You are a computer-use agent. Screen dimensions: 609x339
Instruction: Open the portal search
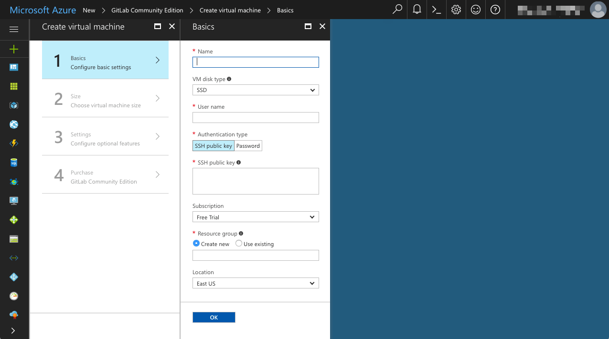pyautogui.click(x=397, y=10)
